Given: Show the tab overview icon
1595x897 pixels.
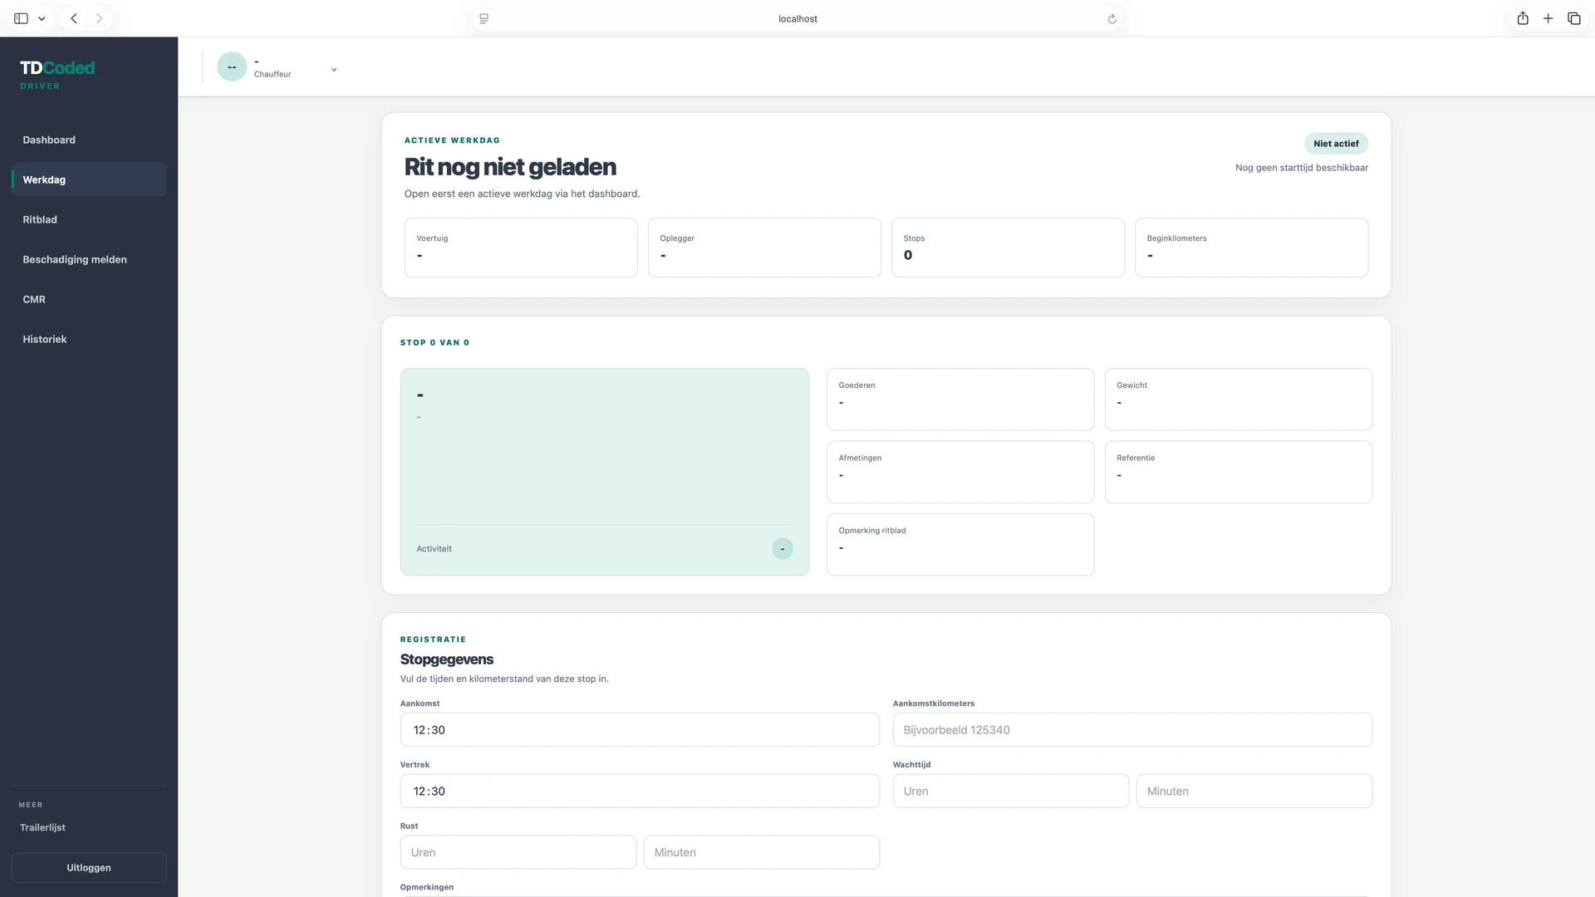Looking at the screenshot, I should tap(1573, 18).
